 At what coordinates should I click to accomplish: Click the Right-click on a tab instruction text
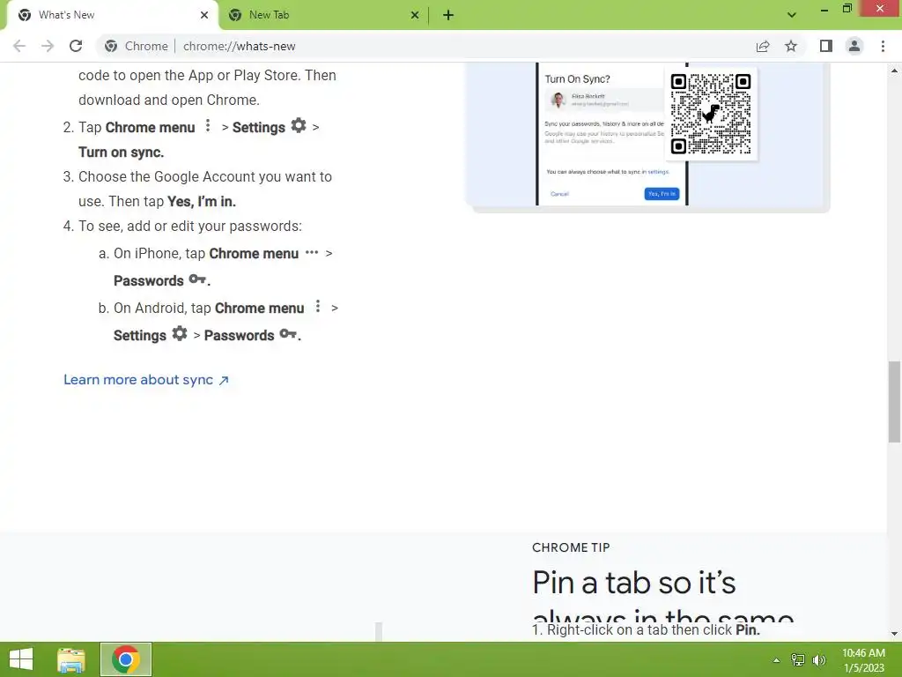(x=646, y=629)
